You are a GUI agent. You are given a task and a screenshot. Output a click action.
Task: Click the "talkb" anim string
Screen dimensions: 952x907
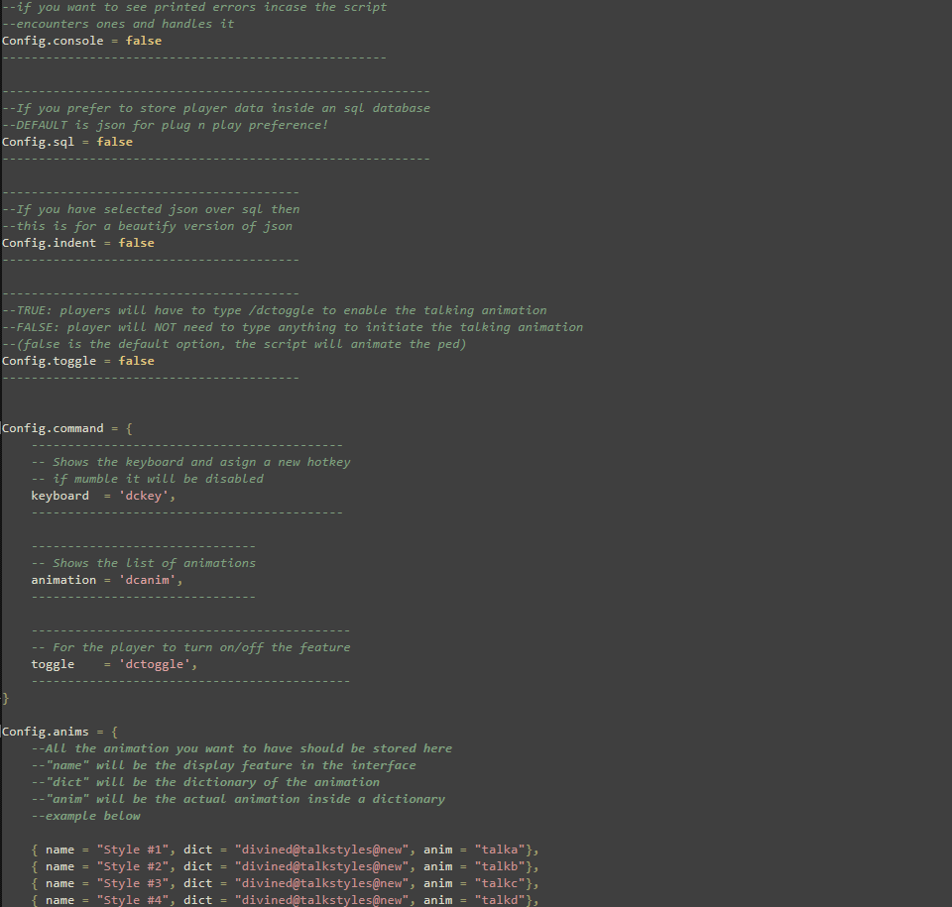pyautogui.click(x=500, y=866)
